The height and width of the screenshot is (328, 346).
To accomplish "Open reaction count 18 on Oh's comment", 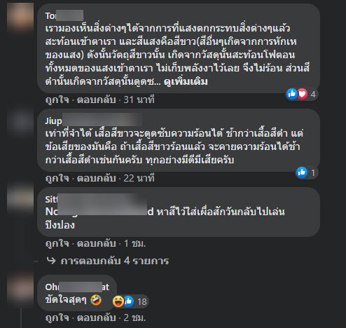I will (x=142, y=301).
